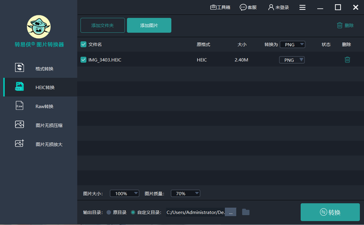Open header convert-to PNG dropdown
The height and width of the screenshot is (225, 364).
(292, 44)
